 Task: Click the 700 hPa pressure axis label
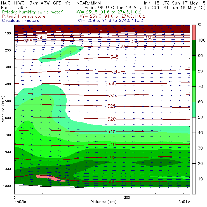[x=8, y=135]
